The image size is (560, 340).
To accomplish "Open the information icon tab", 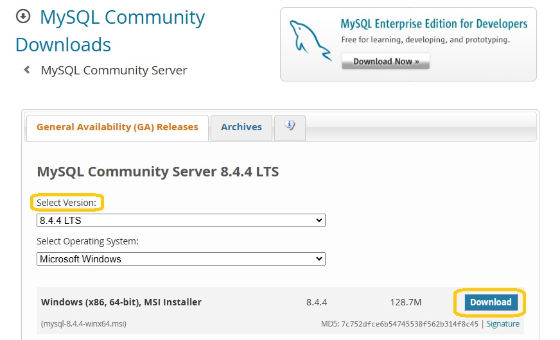I will [290, 128].
